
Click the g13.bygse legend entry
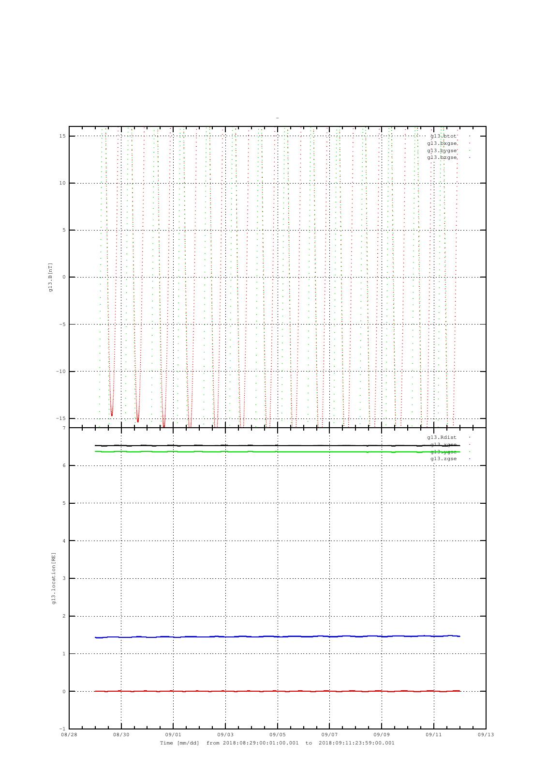[442, 151]
